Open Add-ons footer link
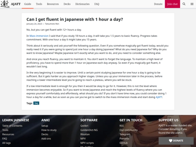Image resolution: width=196 pixels, height=147 pixels. [46, 139]
